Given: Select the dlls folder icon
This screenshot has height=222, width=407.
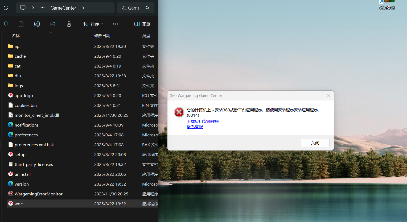Looking at the screenshot, I should [x=11, y=76].
